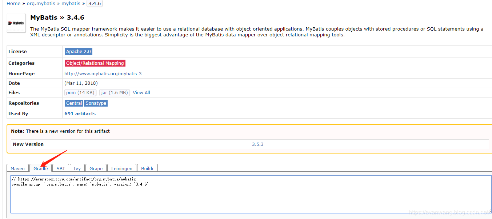492x219 pixels.
Task: Click inside the Gradle dependency snippet box
Action: click(251, 194)
